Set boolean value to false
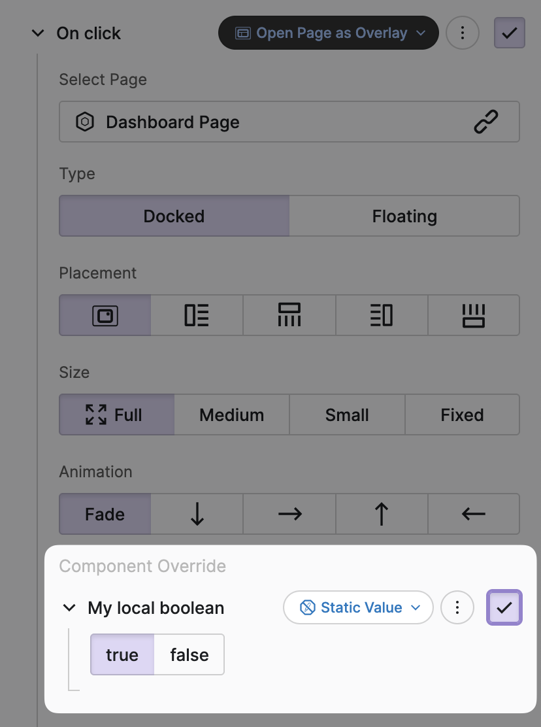Image resolution: width=541 pixels, height=727 pixels. [189, 655]
